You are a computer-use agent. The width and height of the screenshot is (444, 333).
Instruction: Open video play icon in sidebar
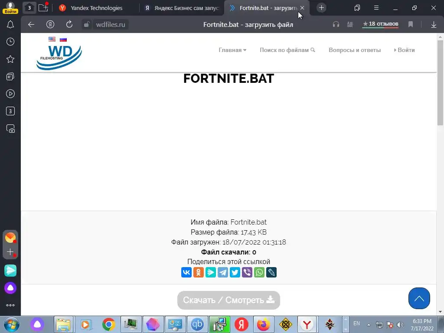coord(10,94)
